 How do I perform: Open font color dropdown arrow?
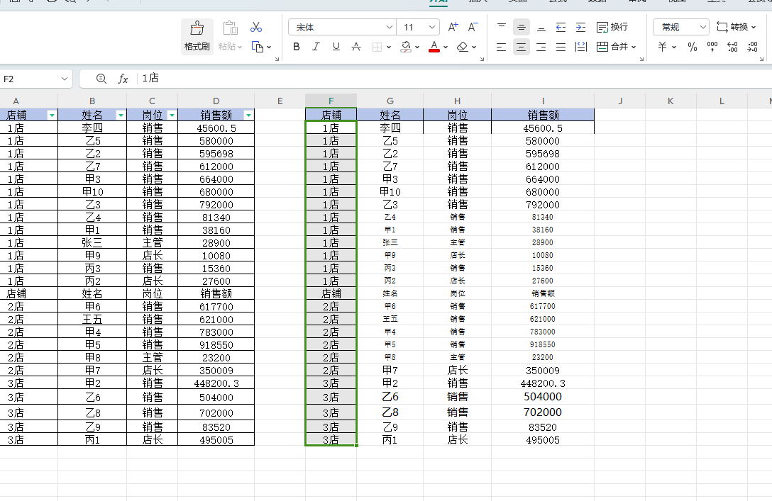pyautogui.click(x=446, y=47)
